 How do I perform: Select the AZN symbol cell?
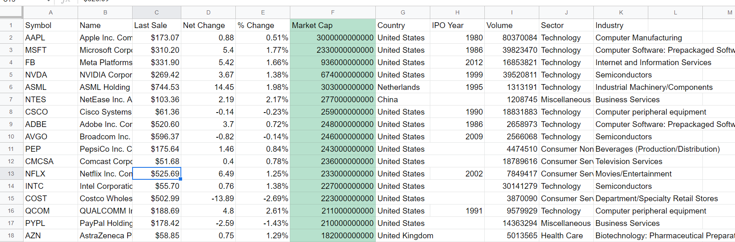(51, 235)
